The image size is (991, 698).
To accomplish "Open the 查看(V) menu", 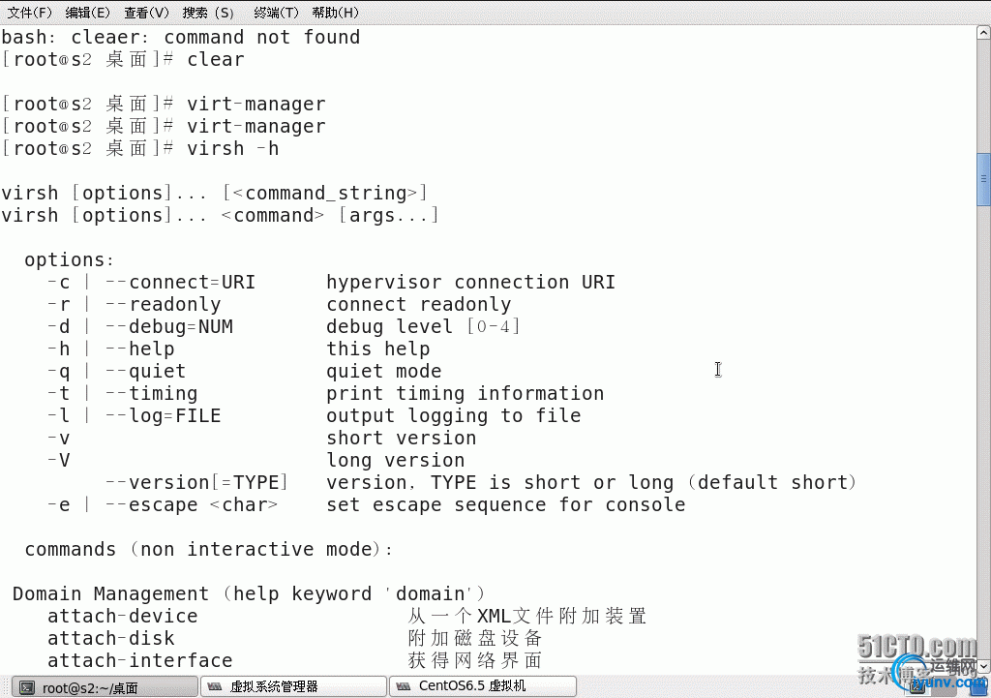I will pyautogui.click(x=146, y=13).
